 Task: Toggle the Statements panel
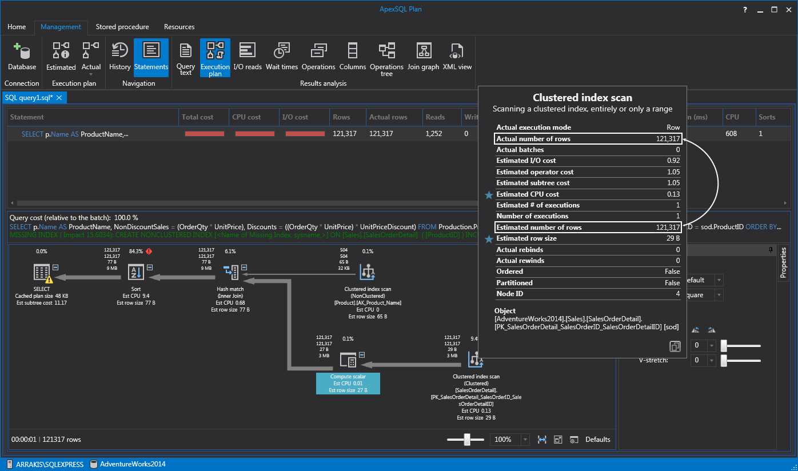click(151, 57)
